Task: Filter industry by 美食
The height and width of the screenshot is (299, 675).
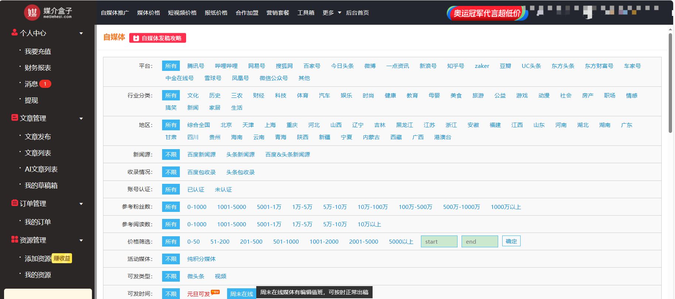Action: click(456, 95)
